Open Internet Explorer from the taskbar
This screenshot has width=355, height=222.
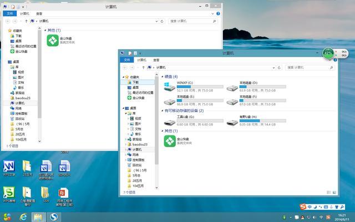[24, 216]
